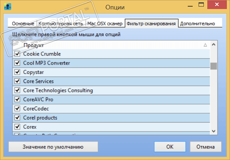
Task: Switch to Mac OSX сканер tab
Action: pyautogui.click(x=105, y=24)
